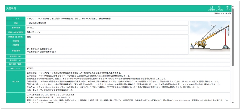This screenshot has width=240, height=109.
Task: Click the ヘルプ question mark icon
Action: click(228, 7)
